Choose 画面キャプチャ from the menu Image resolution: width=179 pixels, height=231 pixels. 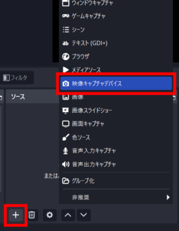pos(116,124)
